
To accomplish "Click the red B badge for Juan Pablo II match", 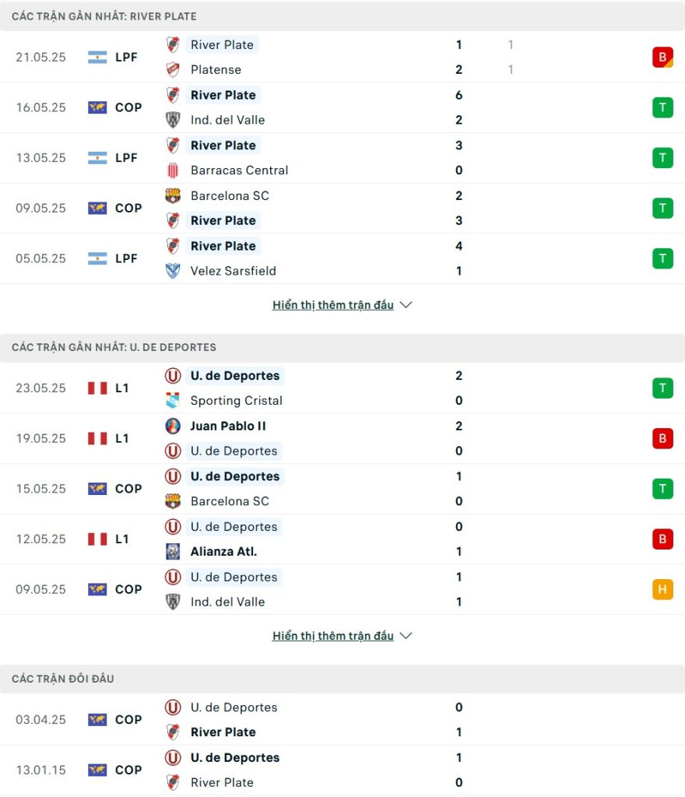I will [x=662, y=438].
